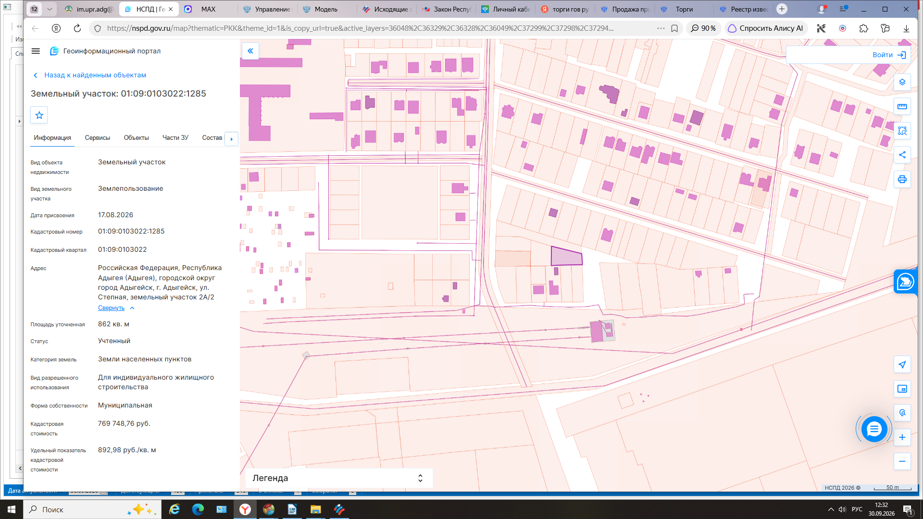Open browser downloads arrow

pos(906,28)
